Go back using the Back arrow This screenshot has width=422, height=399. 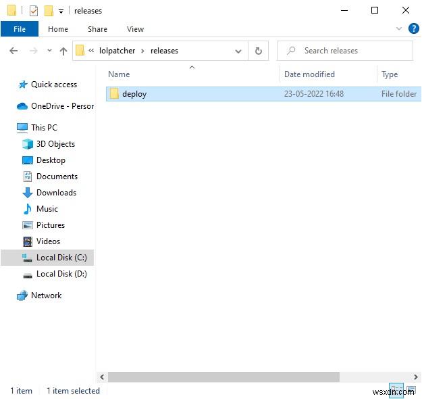[x=14, y=51]
